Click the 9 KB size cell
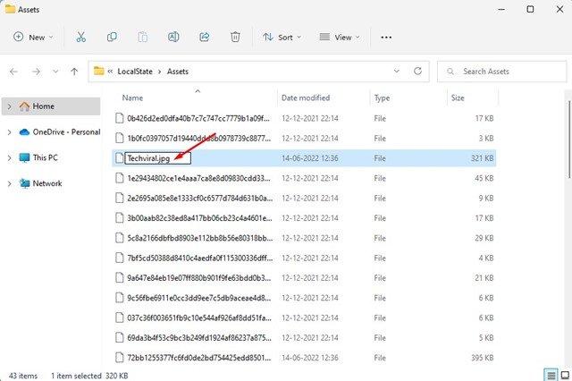The width and height of the screenshot is (572, 381). click(486, 199)
